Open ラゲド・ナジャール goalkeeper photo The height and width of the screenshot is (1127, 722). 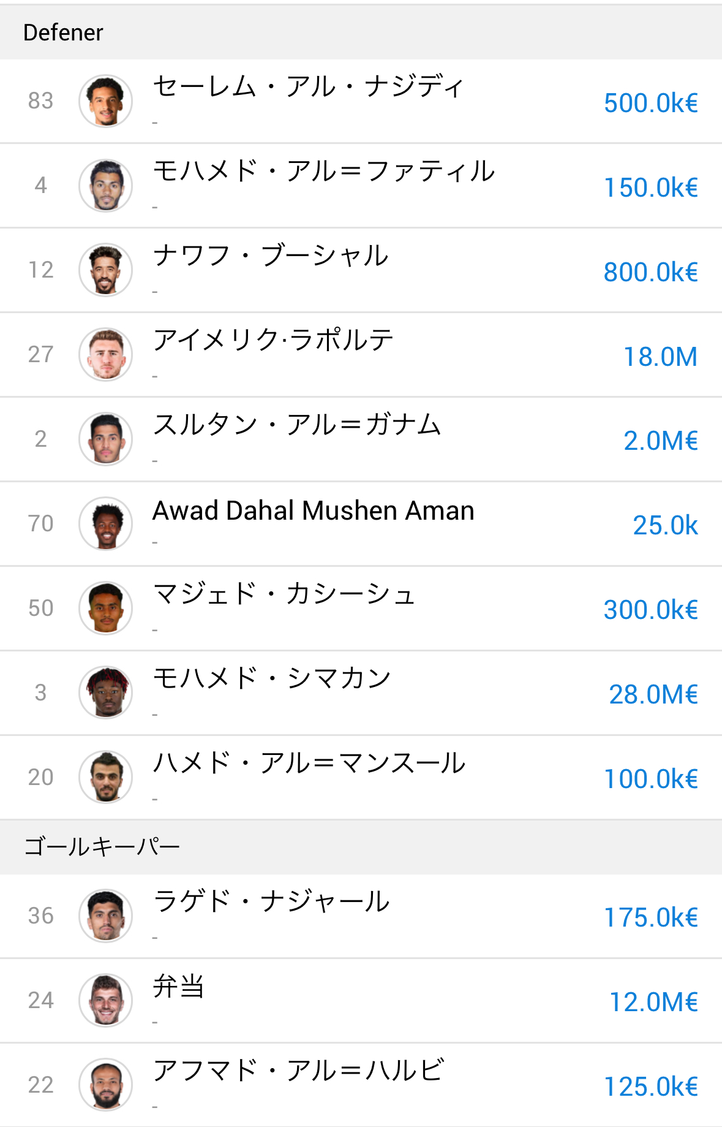click(106, 916)
